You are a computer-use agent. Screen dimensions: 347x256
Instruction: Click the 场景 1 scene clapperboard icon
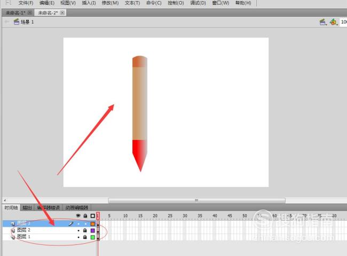[x=17, y=22]
